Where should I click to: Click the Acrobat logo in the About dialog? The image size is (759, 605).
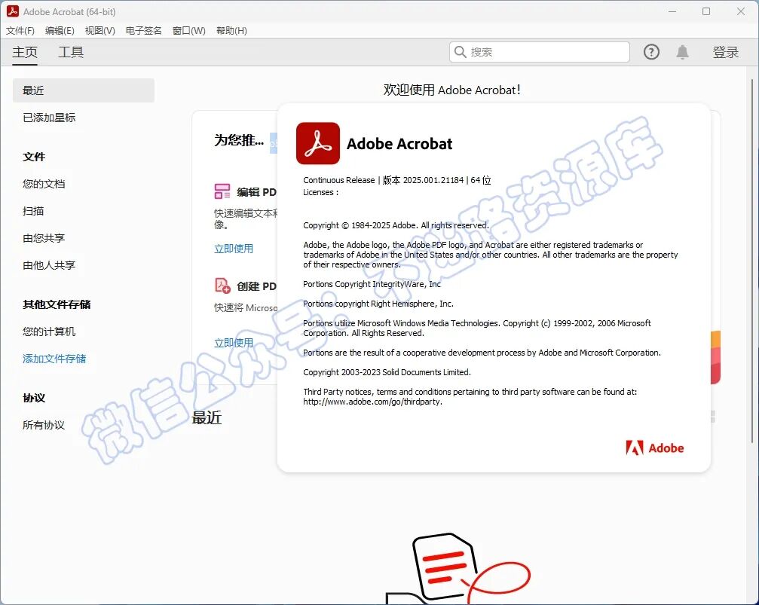[x=318, y=143]
